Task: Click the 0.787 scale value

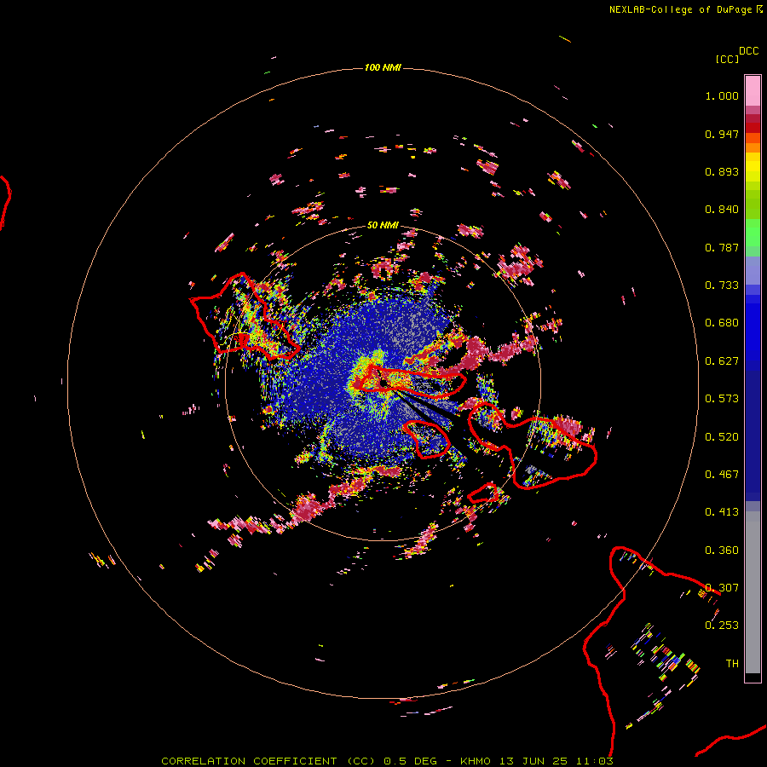Action: click(x=722, y=247)
